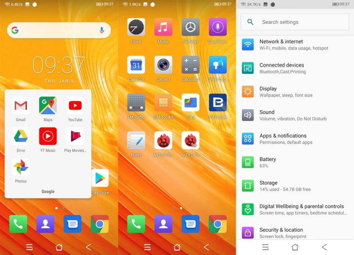Image resolution: width=354 pixels, height=255 pixels.
Task: Open Cell Broadcast app
Action: pyautogui.click(x=218, y=65)
